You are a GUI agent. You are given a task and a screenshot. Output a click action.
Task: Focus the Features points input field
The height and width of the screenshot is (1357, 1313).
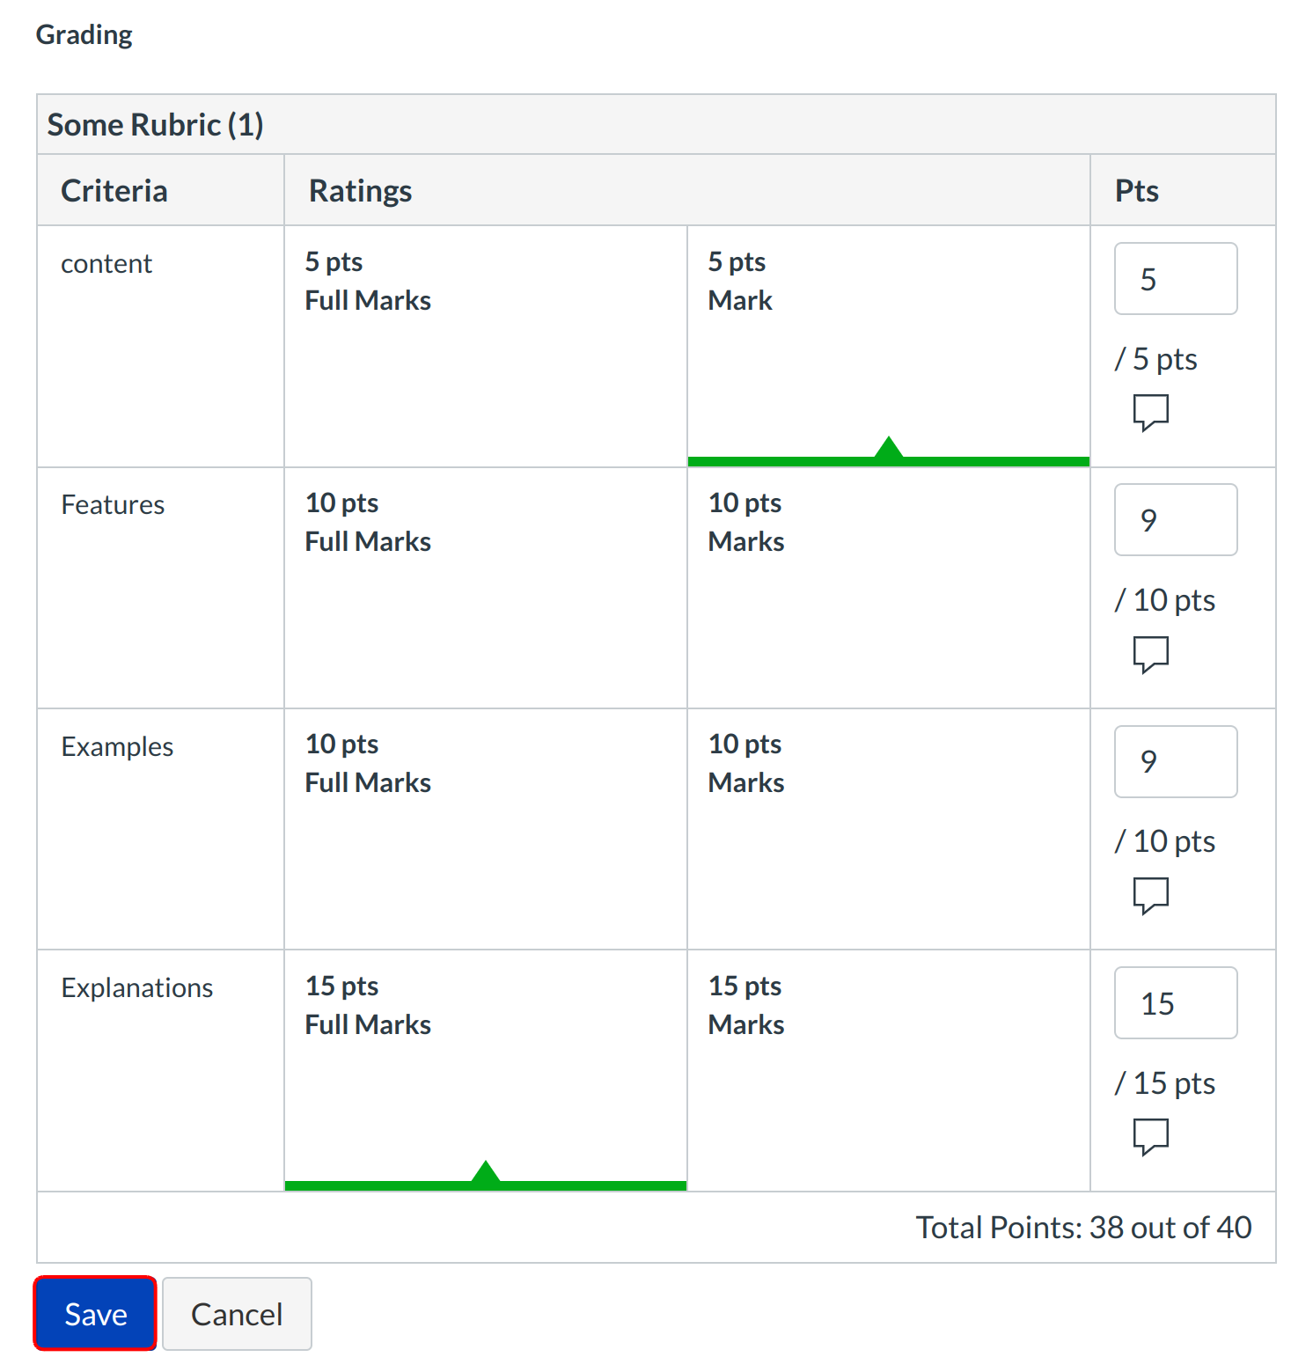click(1175, 520)
